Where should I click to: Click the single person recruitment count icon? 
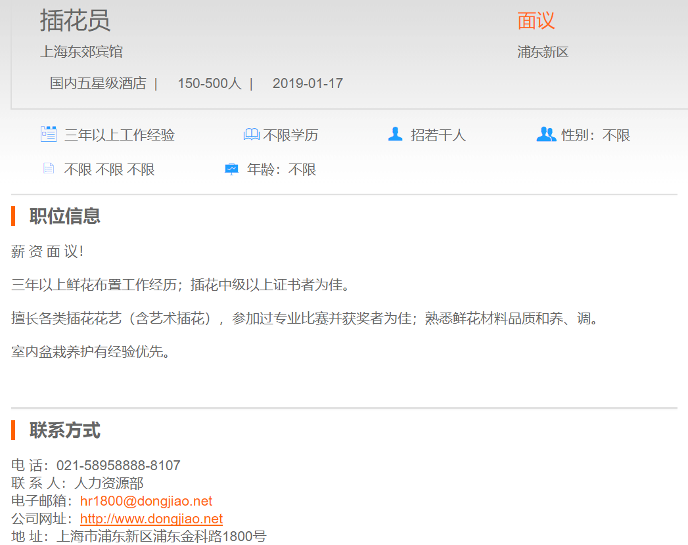[395, 135]
